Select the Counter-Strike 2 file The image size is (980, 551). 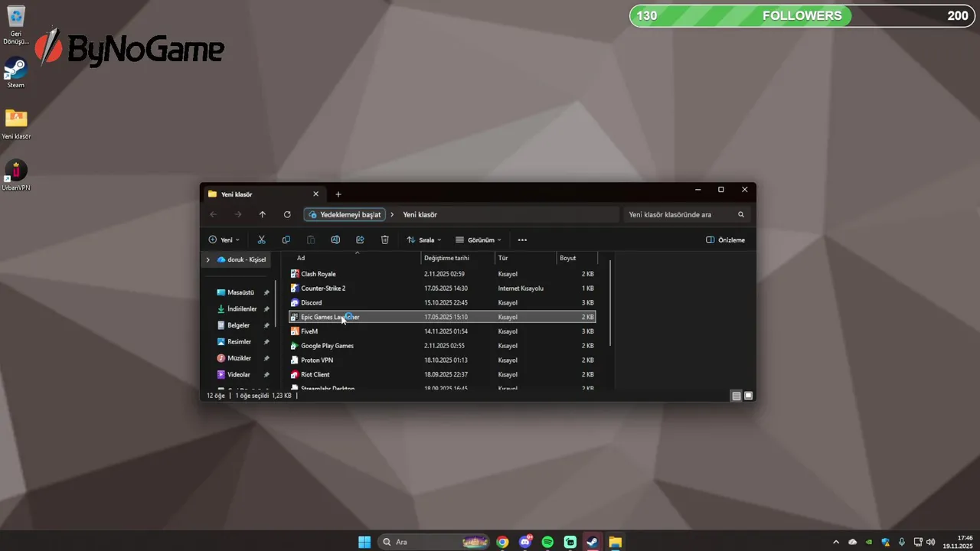click(x=442, y=289)
